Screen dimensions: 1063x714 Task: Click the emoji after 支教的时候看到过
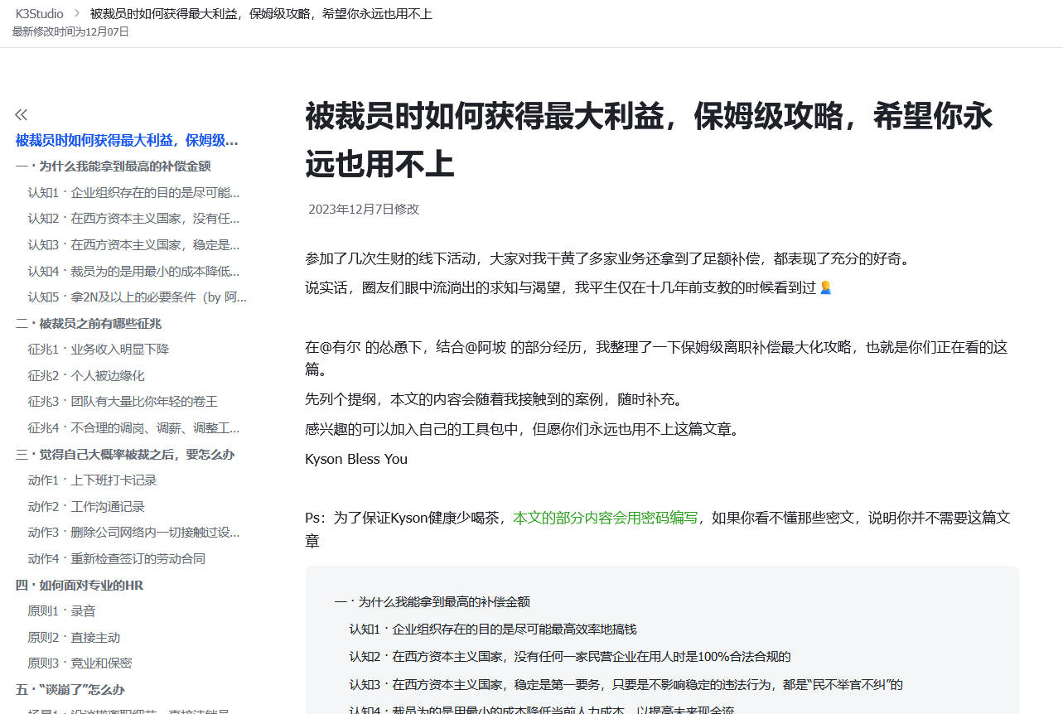click(825, 288)
